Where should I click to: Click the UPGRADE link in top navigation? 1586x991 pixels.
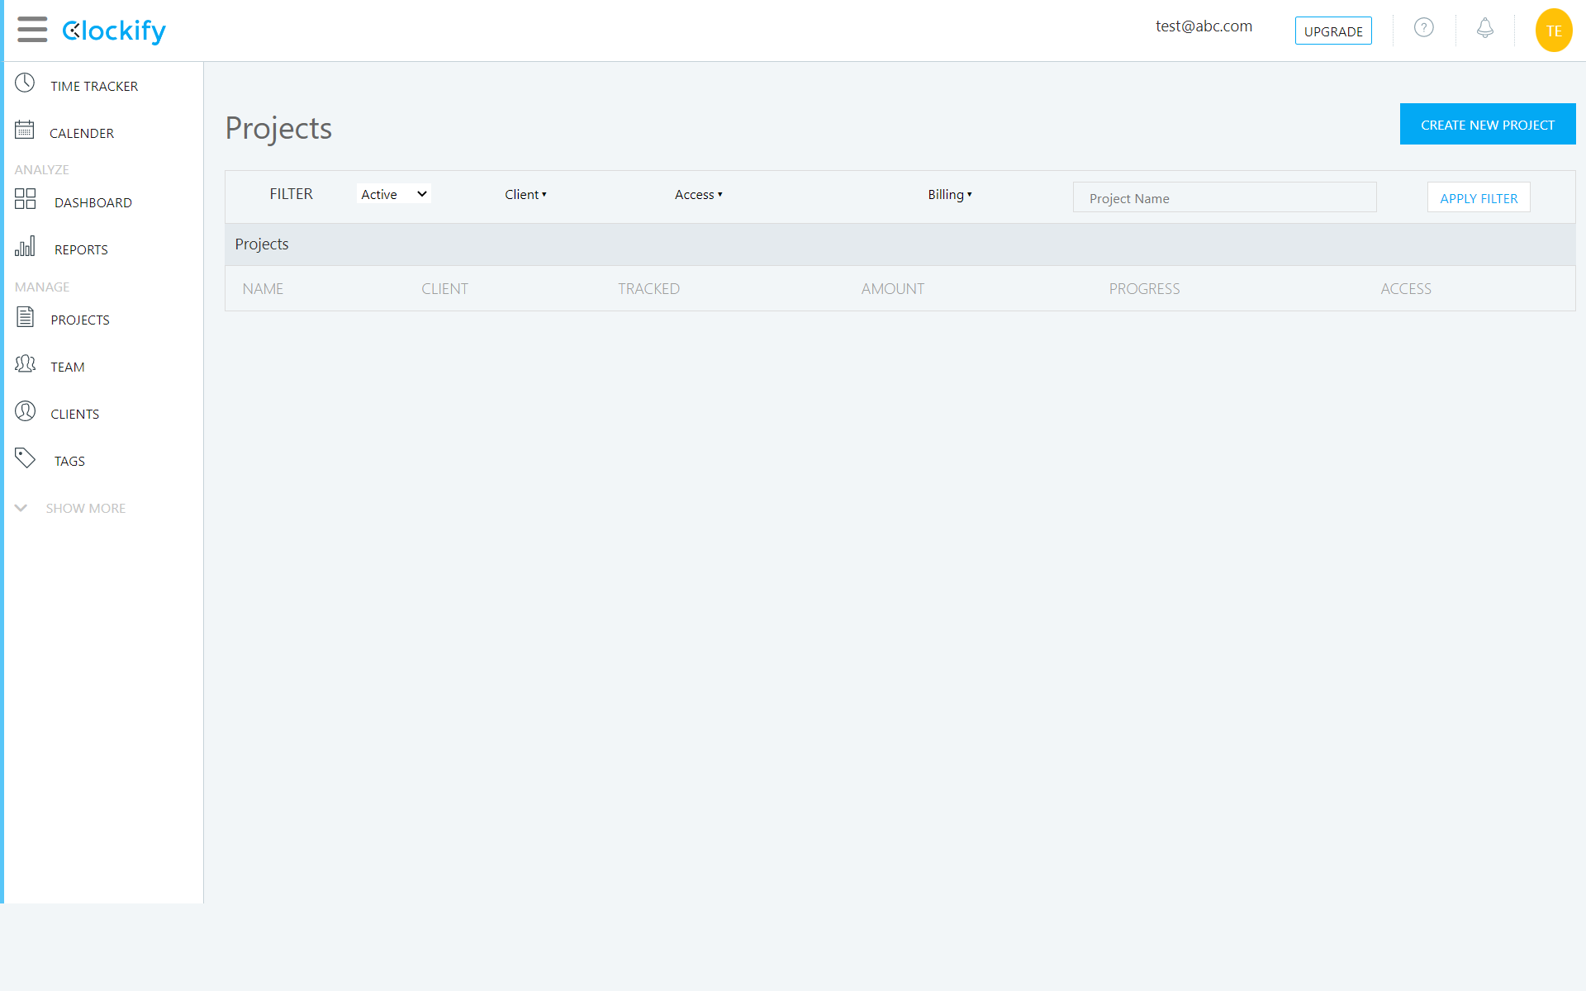(1332, 31)
